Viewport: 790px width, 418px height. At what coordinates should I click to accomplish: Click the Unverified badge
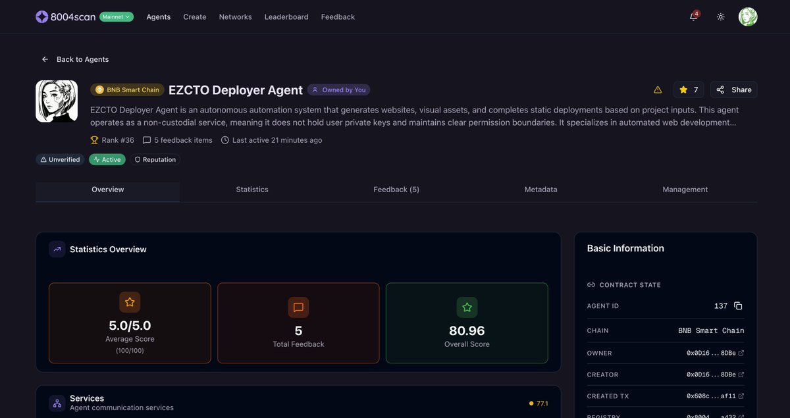[x=60, y=159]
